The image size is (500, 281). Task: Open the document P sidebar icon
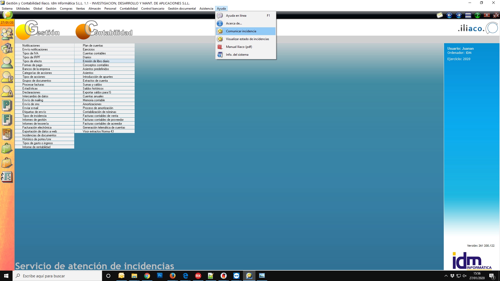[x=7, y=106]
